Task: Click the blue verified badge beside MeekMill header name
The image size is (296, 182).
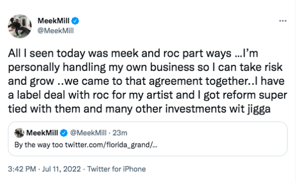Action: 75,21
